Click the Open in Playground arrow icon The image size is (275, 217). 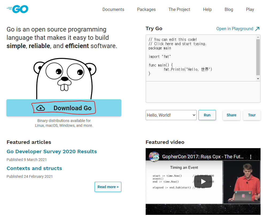click(x=257, y=29)
